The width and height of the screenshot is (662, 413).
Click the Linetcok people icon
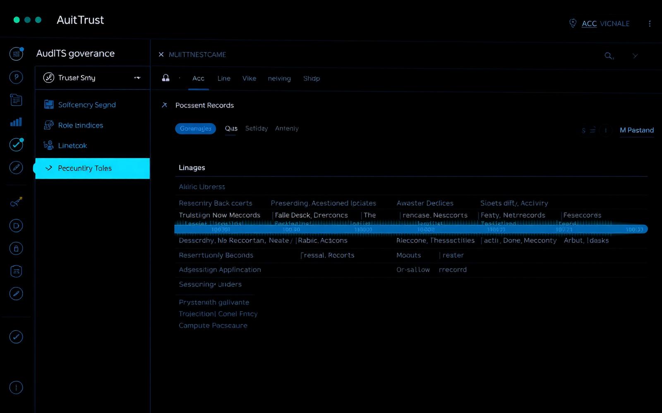coord(49,145)
